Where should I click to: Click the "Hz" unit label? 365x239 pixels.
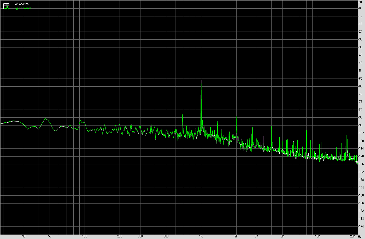pyautogui.click(x=360, y=236)
